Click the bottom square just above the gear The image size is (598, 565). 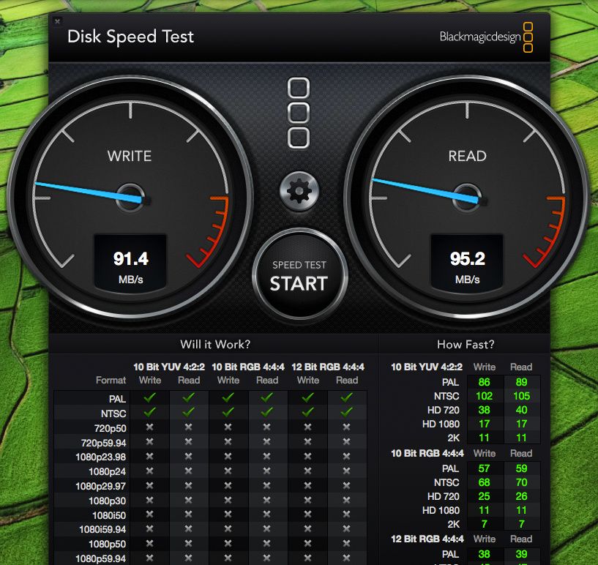point(299,138)
